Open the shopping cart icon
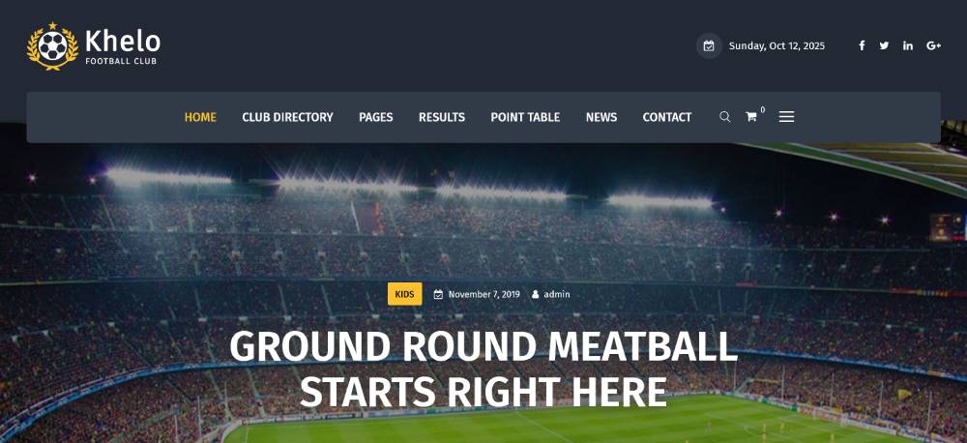The image size is (967, 443). [x=751, y=117]
